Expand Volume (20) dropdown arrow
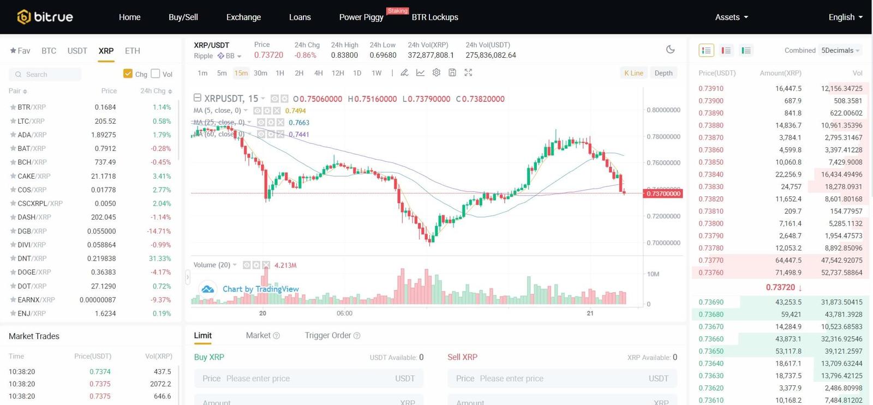The image size is (873, 405). click(235, 265)
